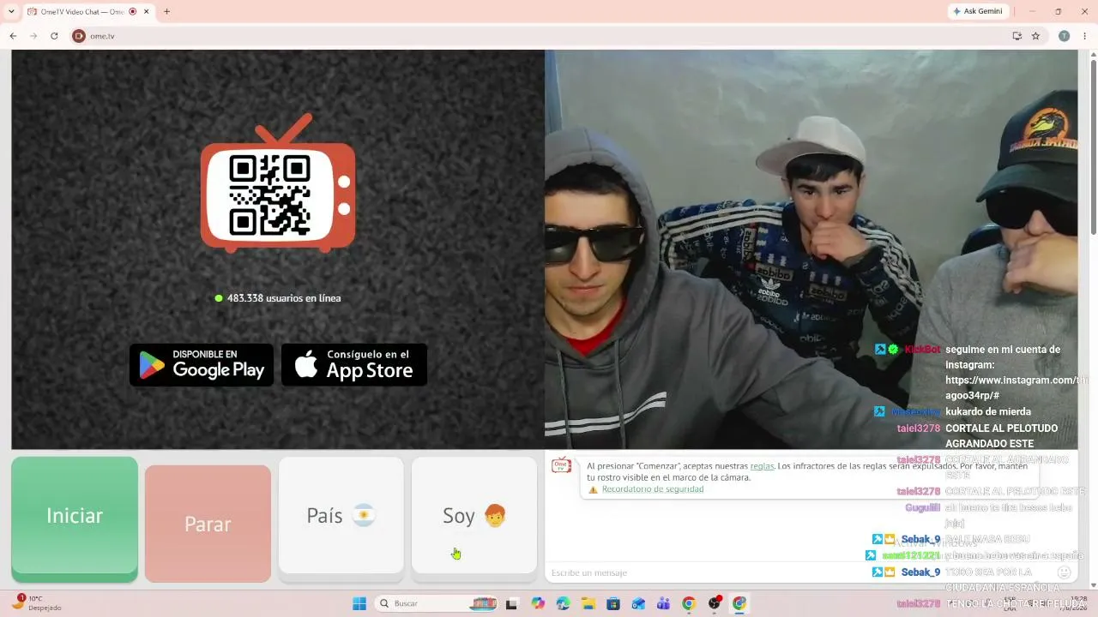Open the weather widget showing 10°C
The width and height of the screenshot is (1098, 617).
pos(38,602)
